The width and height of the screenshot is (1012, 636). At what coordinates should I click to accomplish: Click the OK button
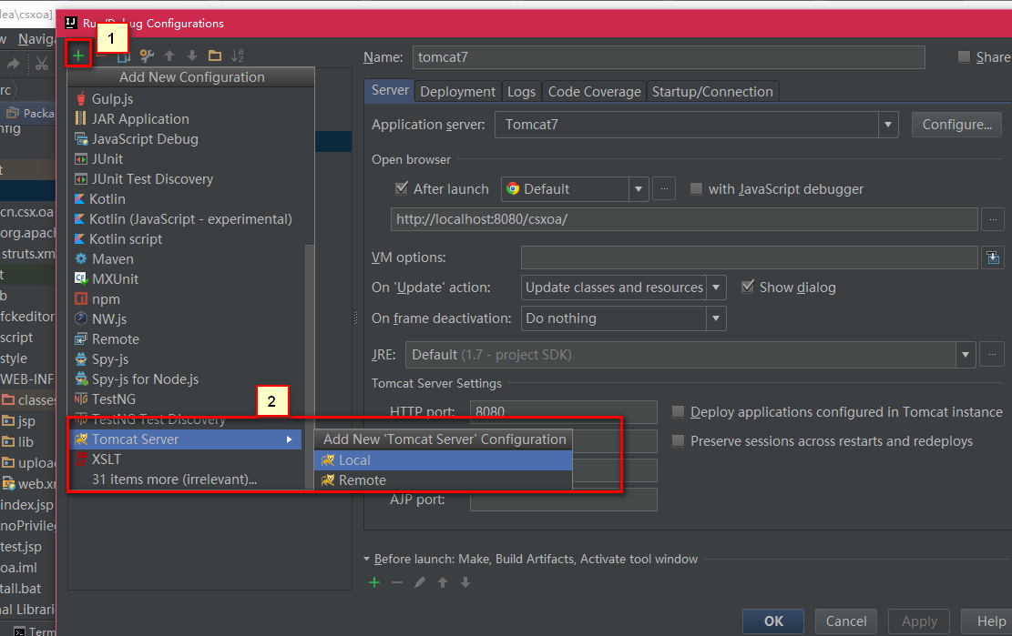point(773,621)
